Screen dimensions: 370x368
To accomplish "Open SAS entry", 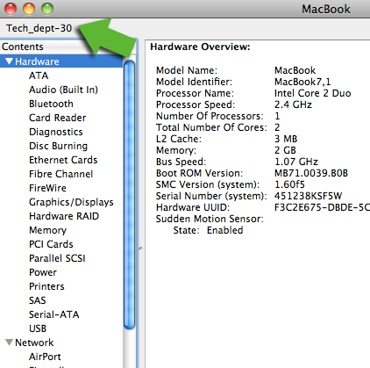I will [x=38, y=300].
